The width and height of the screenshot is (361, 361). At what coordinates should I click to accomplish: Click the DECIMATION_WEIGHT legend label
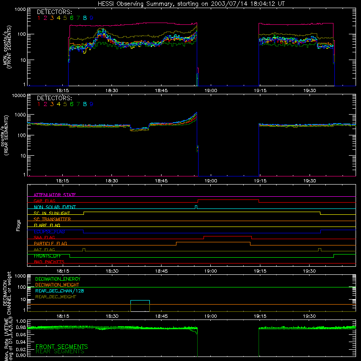57,285
